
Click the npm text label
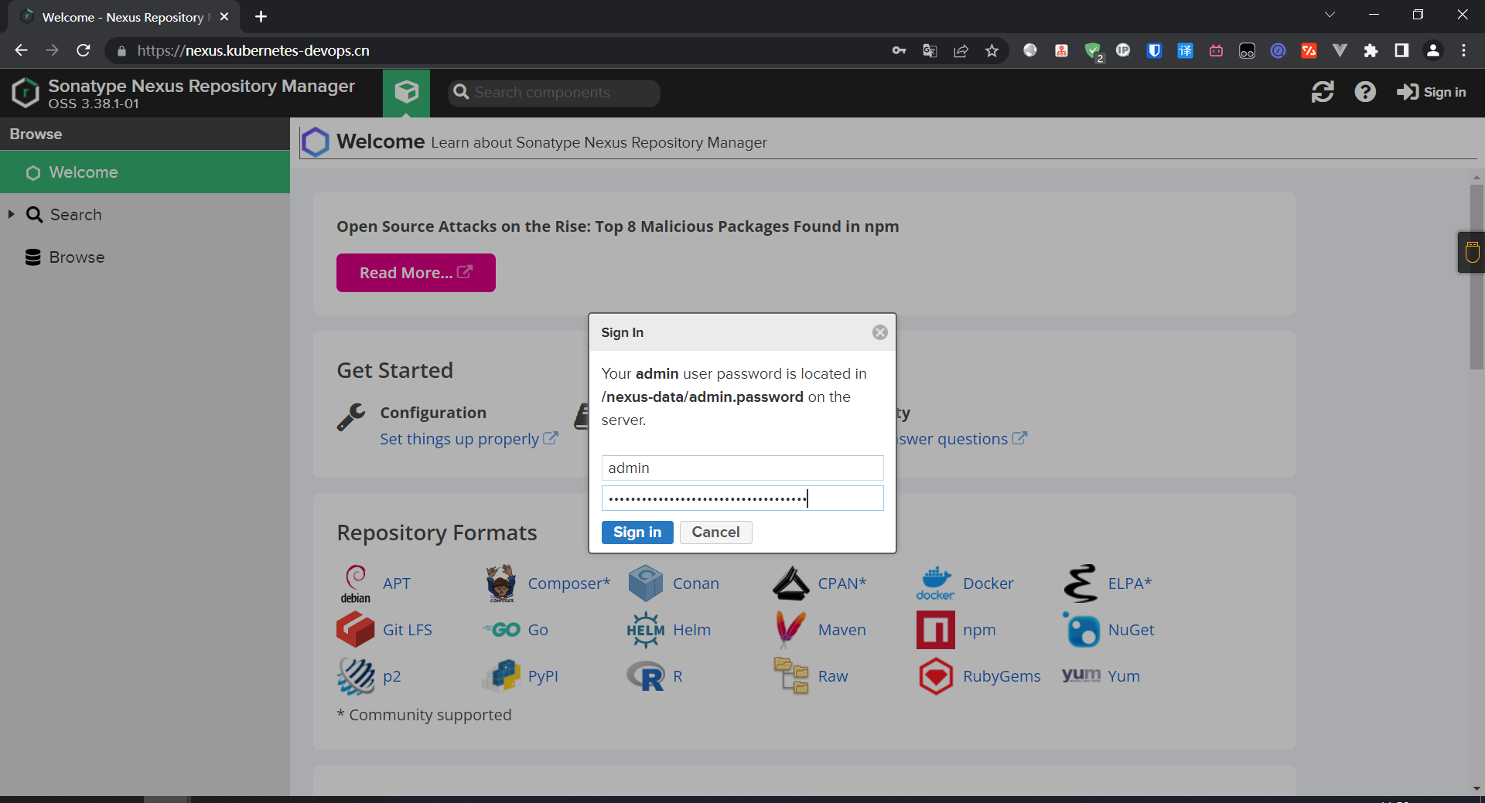[x=979, y=630]
